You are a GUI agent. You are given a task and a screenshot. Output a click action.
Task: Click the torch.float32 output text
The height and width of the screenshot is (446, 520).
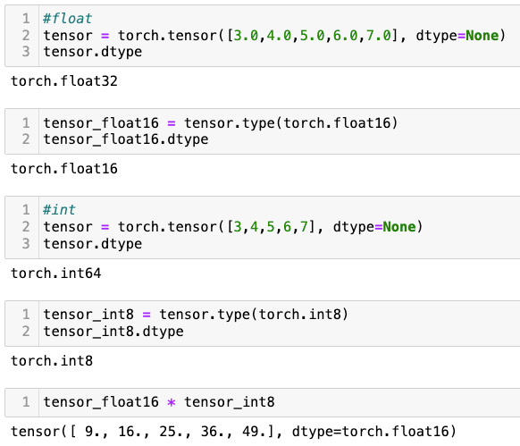64,81
